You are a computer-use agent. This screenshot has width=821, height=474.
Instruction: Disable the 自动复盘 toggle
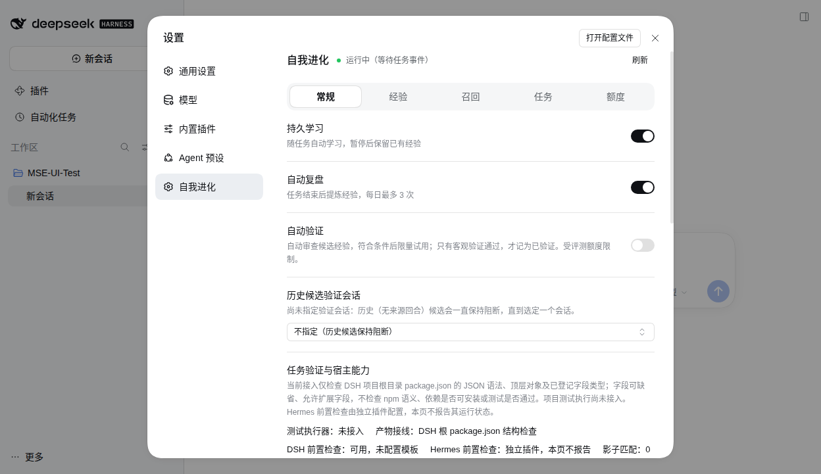pyautogui.click(x=643, y=187)
